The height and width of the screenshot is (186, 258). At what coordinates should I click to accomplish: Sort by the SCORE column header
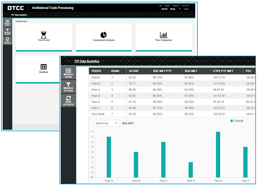click(x=134, y=71)
